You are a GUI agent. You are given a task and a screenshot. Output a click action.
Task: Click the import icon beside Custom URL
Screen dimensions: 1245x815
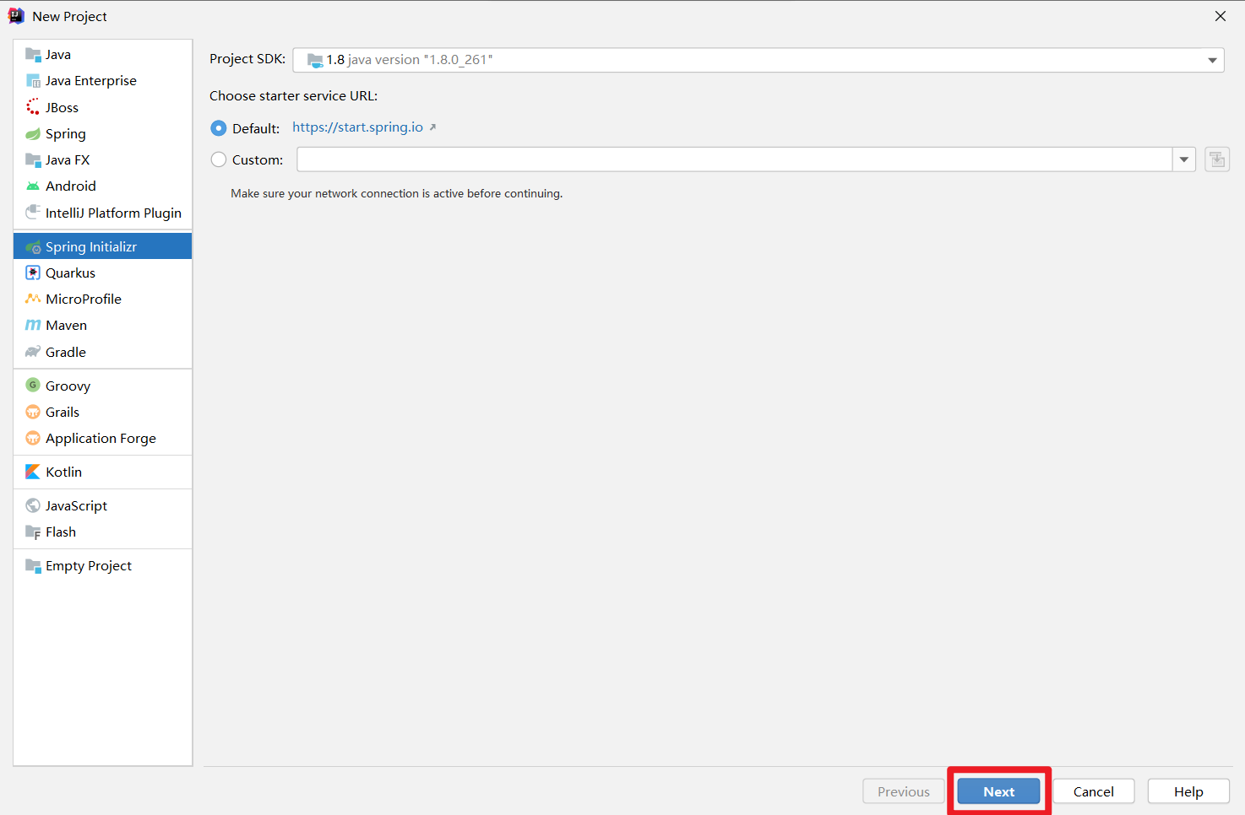pos(1217,159)
